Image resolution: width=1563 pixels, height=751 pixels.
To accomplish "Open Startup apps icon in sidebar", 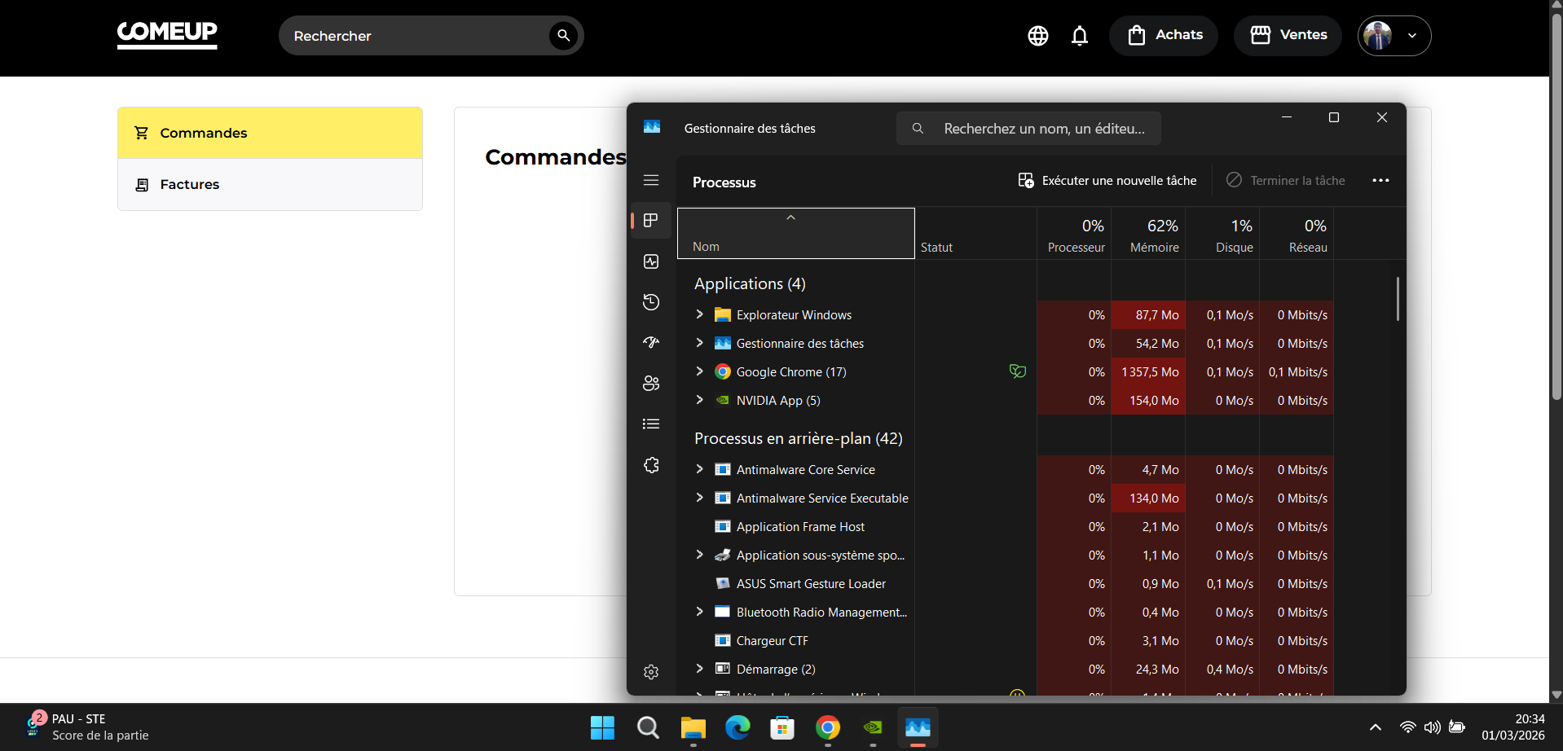I will tap(651, 343).
